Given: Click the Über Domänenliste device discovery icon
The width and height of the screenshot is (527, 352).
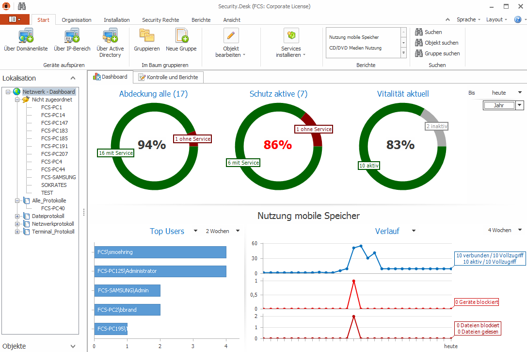Looking at the screenshot, I should (26, 35).
